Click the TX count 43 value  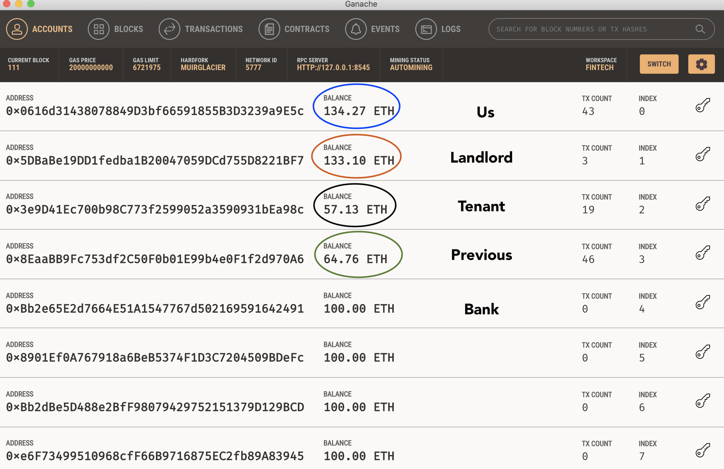pos(588,111)
